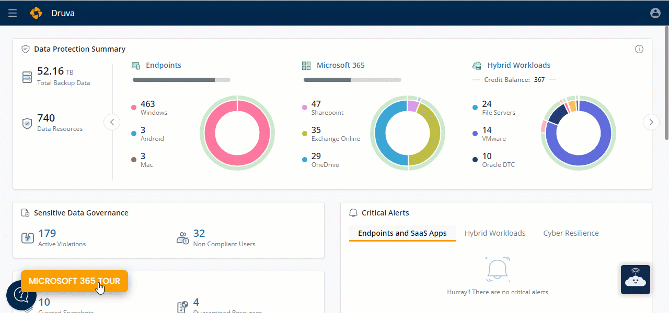Open the hamburger navigation menu
669x313 pixels.
(x=13, y=13)
